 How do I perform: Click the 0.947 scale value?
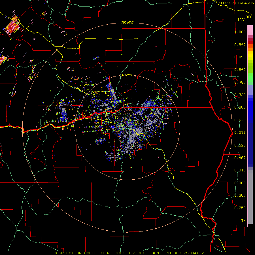click(240, 44)
